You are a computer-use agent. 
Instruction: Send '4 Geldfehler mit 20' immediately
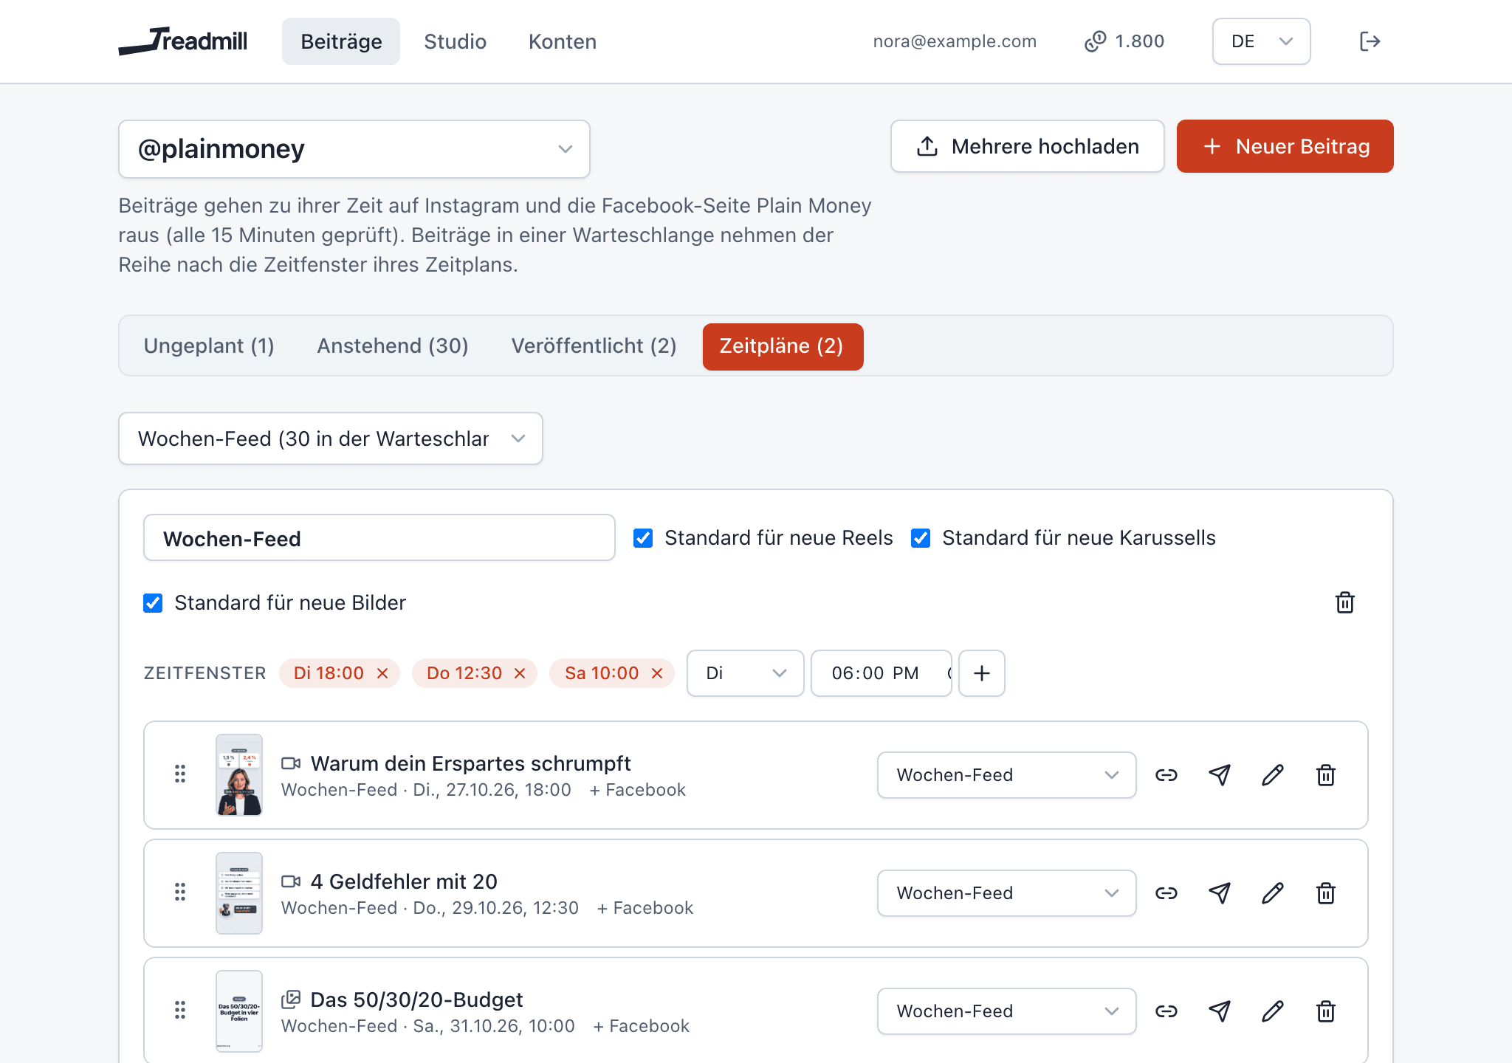(1220, 893)
